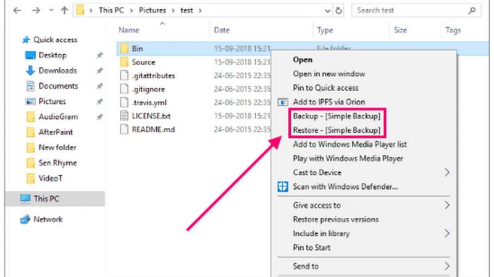This screenshot has height=277, width=494.
Task: Choose Add to Windows Media Player list
Action: [x=350, y=145]
